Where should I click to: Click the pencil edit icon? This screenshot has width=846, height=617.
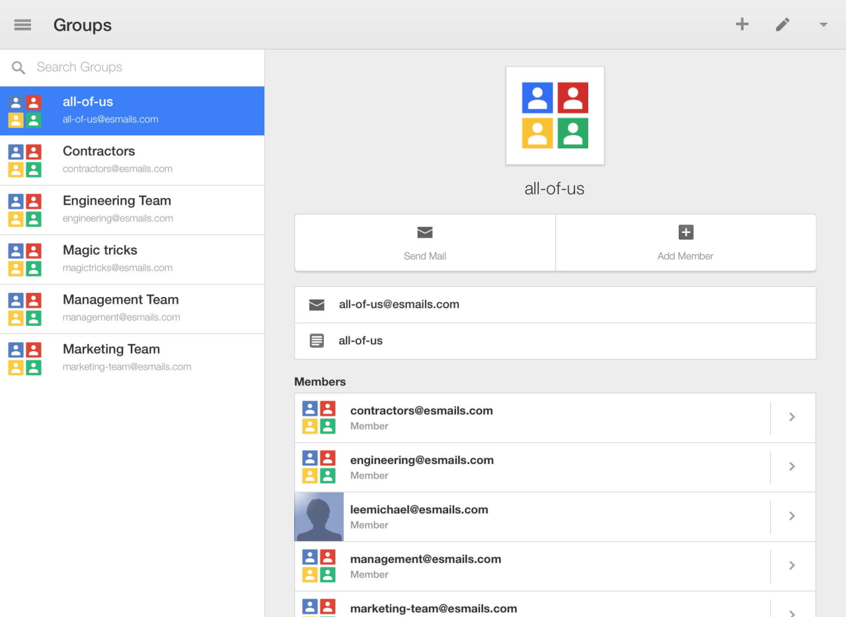coord(783,24)
